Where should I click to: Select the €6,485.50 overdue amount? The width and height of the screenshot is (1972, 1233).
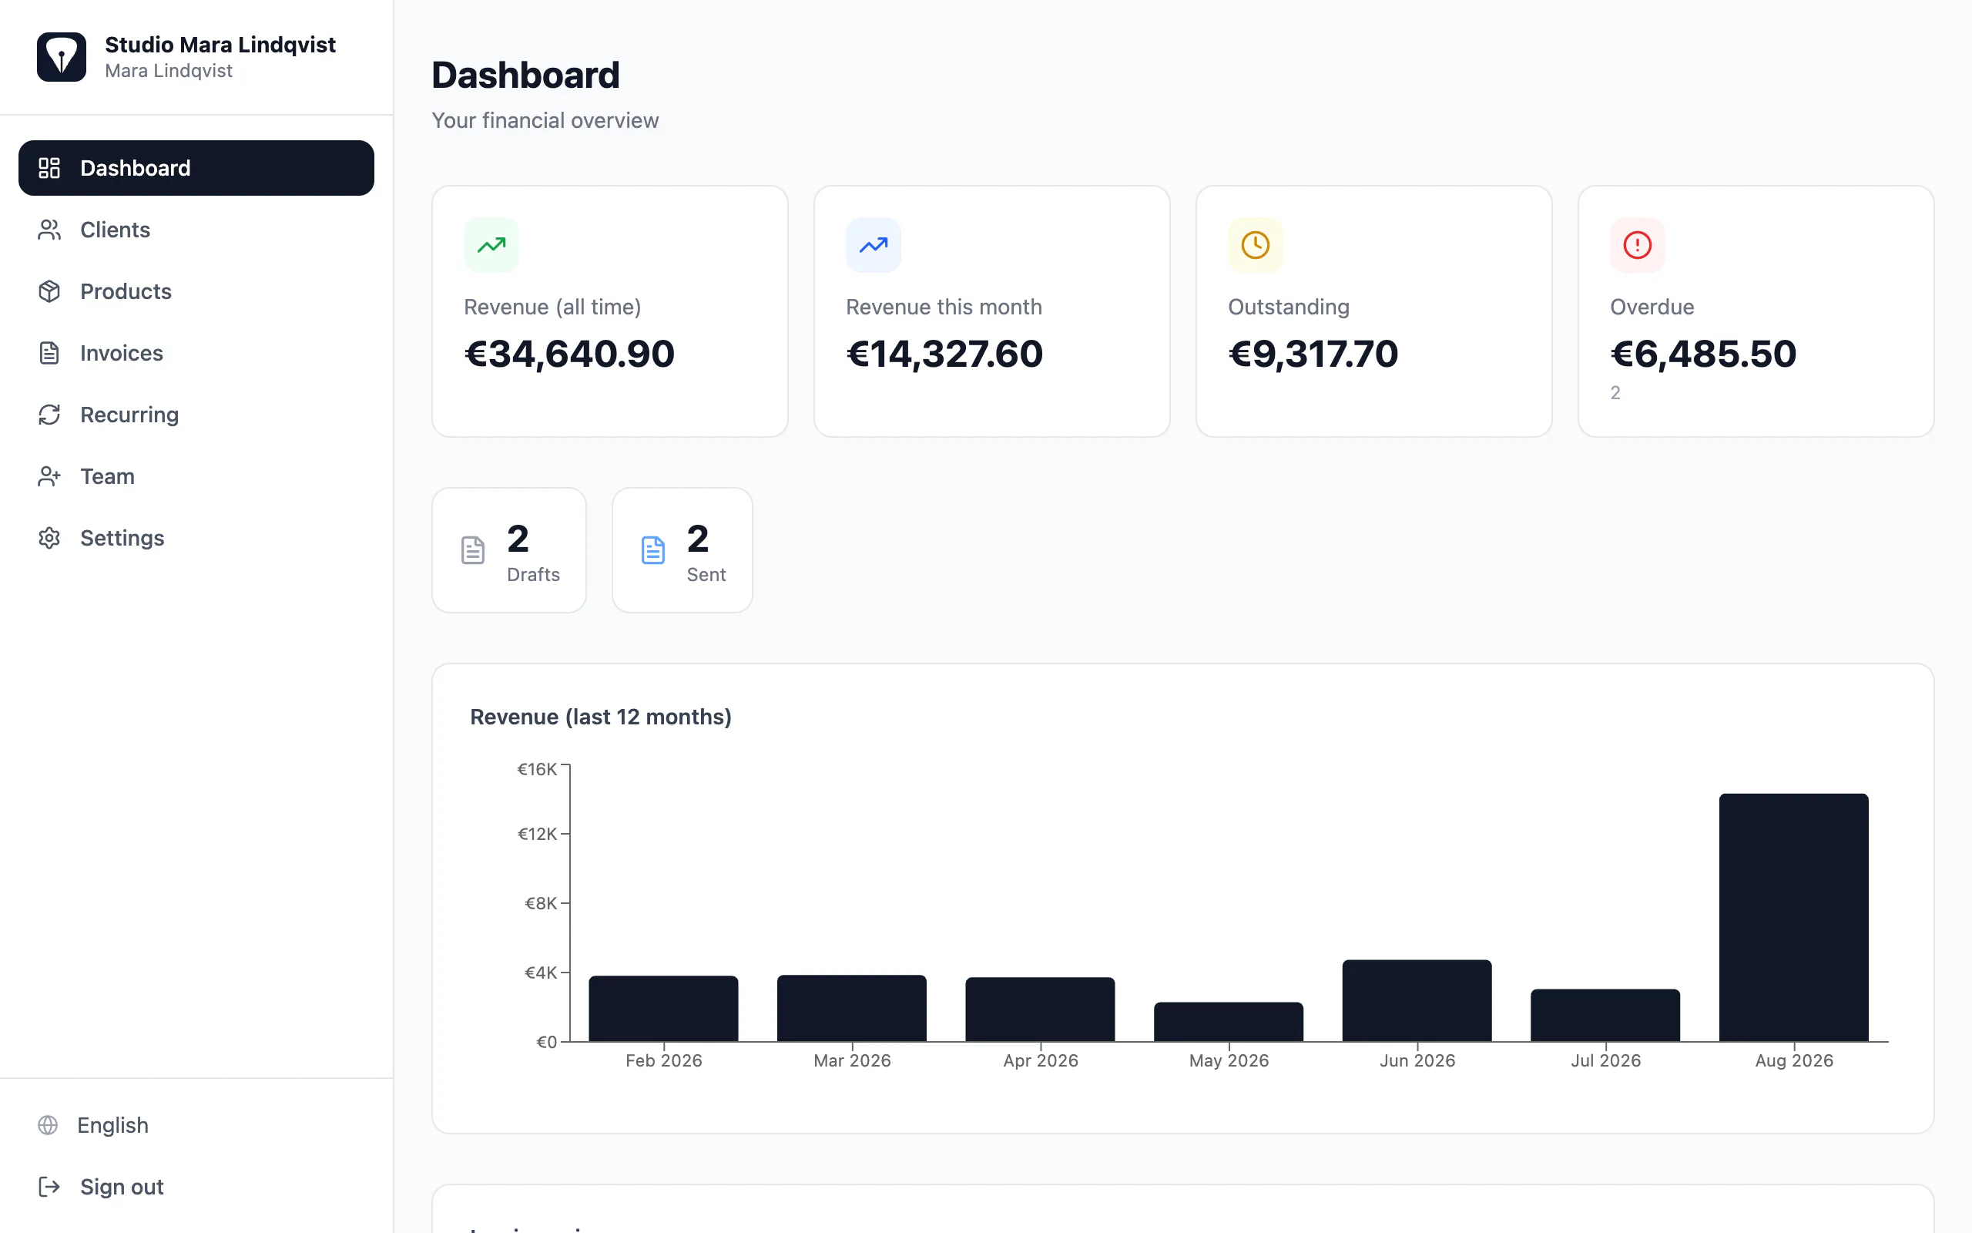[1703, 354]
